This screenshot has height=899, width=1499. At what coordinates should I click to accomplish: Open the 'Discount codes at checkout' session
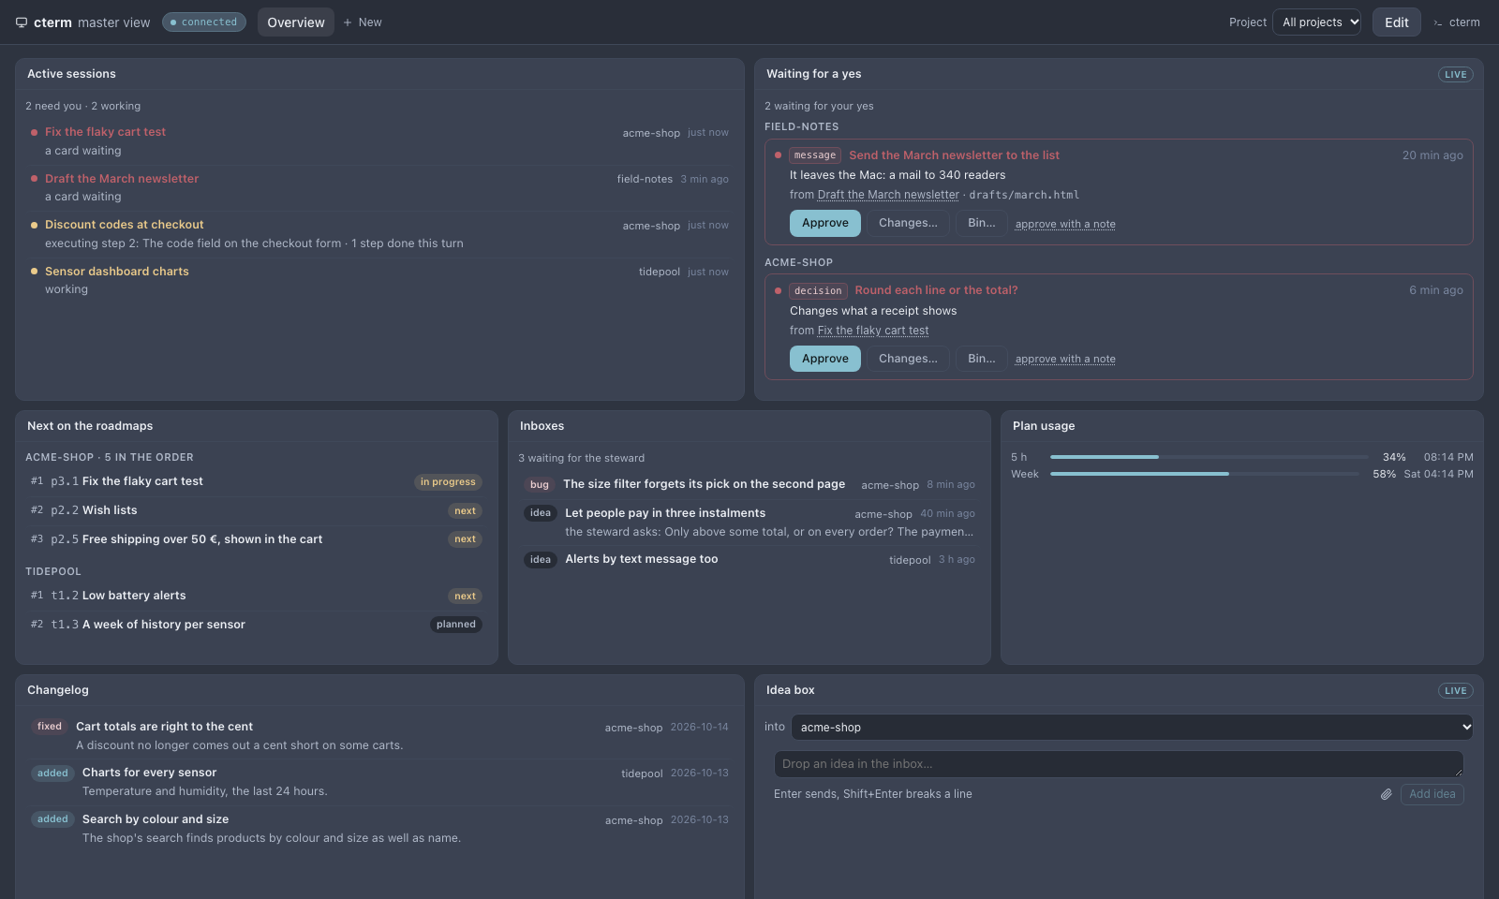click(379, 234)
